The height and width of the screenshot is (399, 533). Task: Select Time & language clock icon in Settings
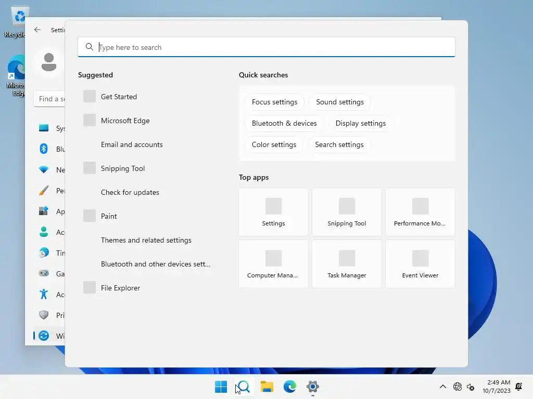[x=44, y=253]
